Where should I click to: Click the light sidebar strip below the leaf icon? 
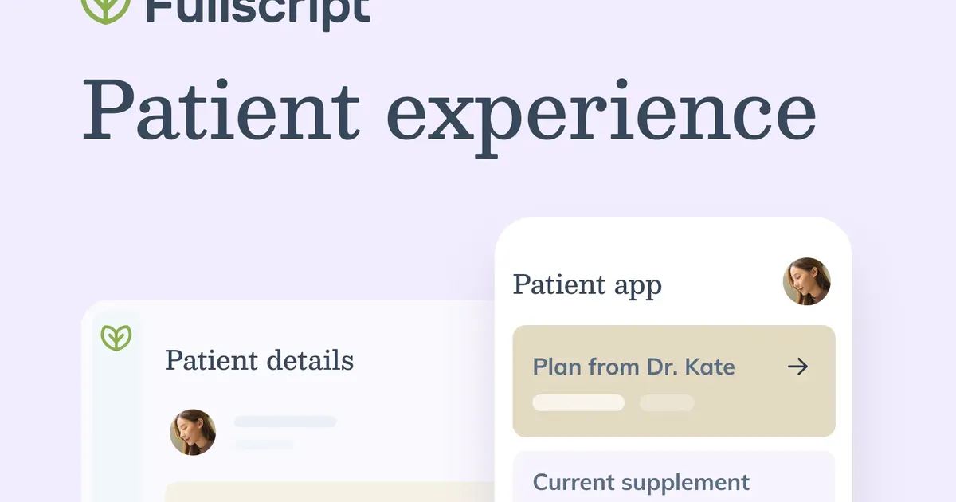(116, 430)
